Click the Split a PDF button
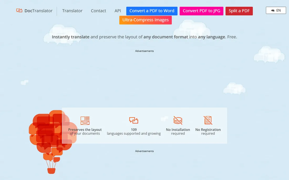This screenshot has width=289, height=180. (x=239, y=11)
